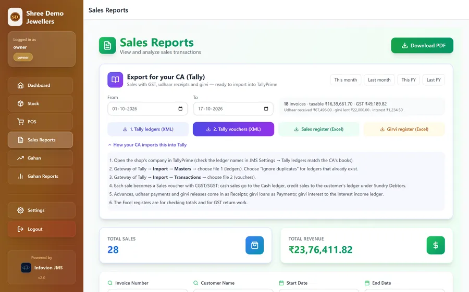This screenshot has height=292, width=469.
Task: Download Sales register (Excel)
Action: pos(319,129)
